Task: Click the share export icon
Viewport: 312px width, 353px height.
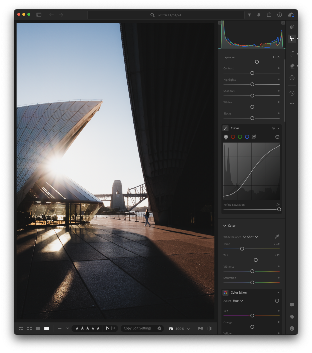Action: [x=269, y=15]
